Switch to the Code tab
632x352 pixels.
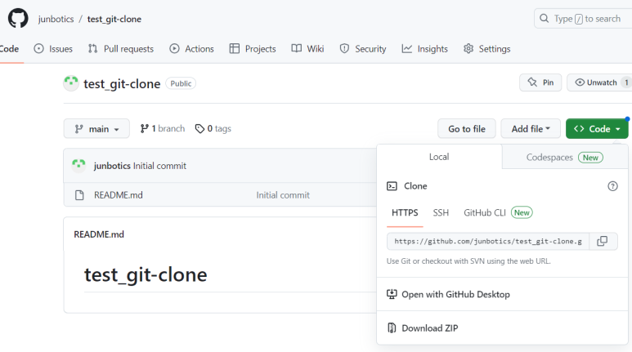(x=9, y=49)
